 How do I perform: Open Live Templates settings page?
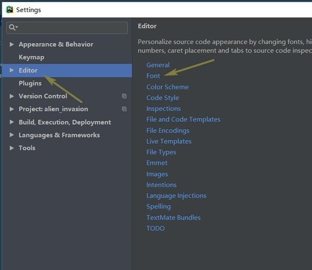(x=169, y=141)
